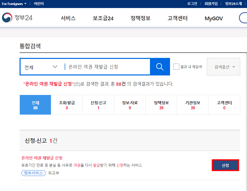Select the 기관정보 results tab
The width and height of the screenshot is (247, 191).
click(193, 105)
